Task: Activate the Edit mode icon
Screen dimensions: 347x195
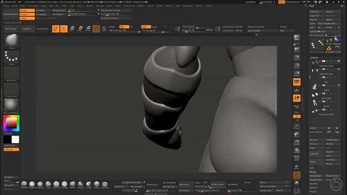Action: point(55,29)
